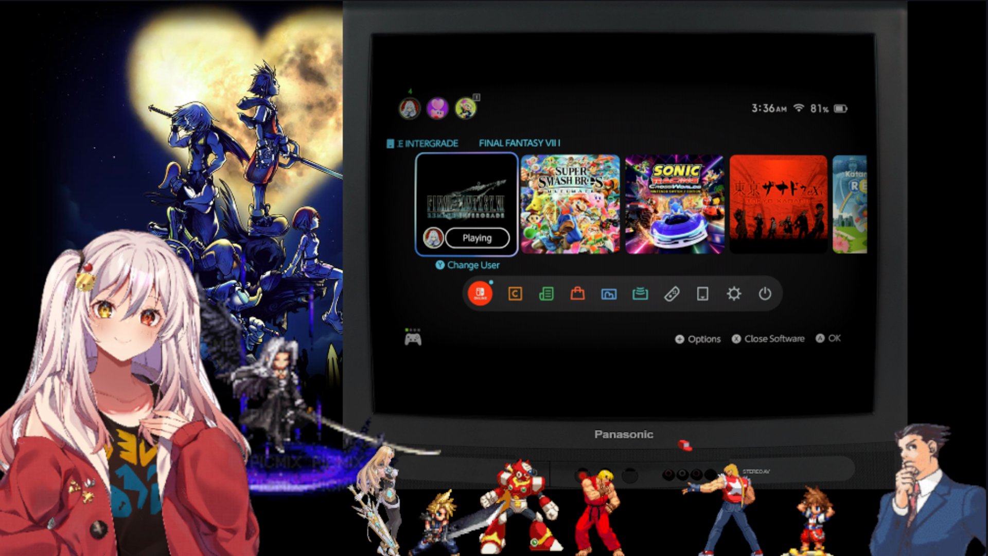This screenshot has height=556, width=988.
Task: Click Change User below the game tile
Action: pos(468,265)
